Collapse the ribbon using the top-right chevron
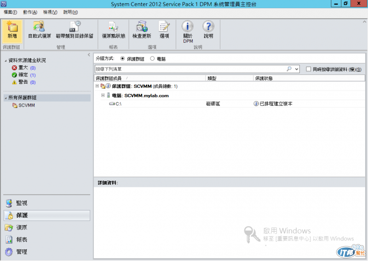This screenshot has height=261, width=368. pyautogui.click(x=364, y=22)
